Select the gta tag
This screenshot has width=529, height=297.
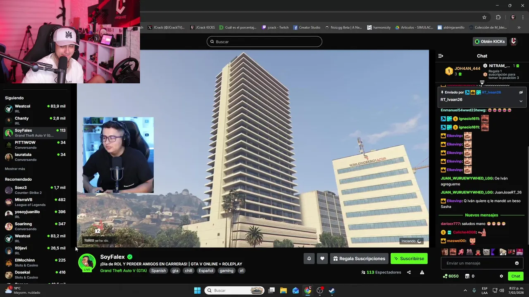(x=175, y=271)
